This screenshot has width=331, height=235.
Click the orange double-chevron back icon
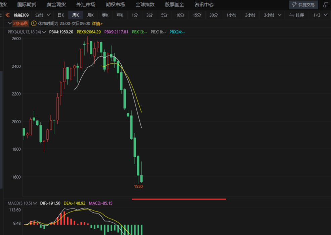click(8, 15)
